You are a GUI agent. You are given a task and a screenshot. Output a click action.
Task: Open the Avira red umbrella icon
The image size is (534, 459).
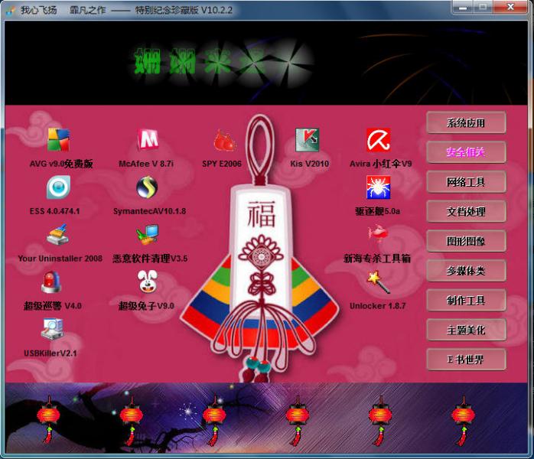(379, 139)
